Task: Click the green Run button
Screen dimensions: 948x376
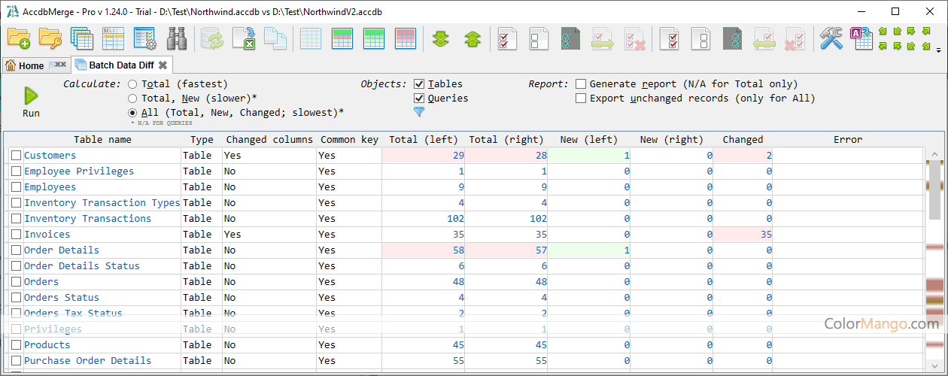Action: 31,102
